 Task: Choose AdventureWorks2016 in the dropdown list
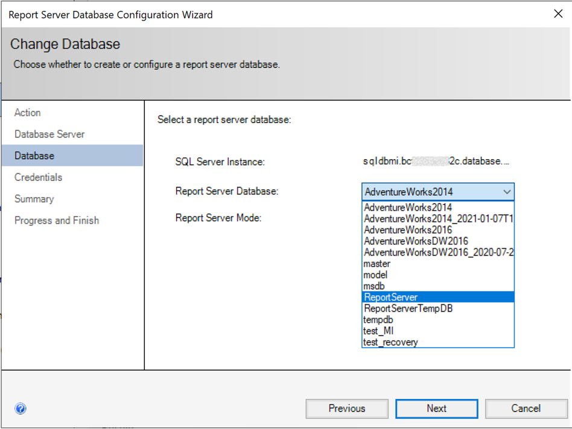click(408, 230)
